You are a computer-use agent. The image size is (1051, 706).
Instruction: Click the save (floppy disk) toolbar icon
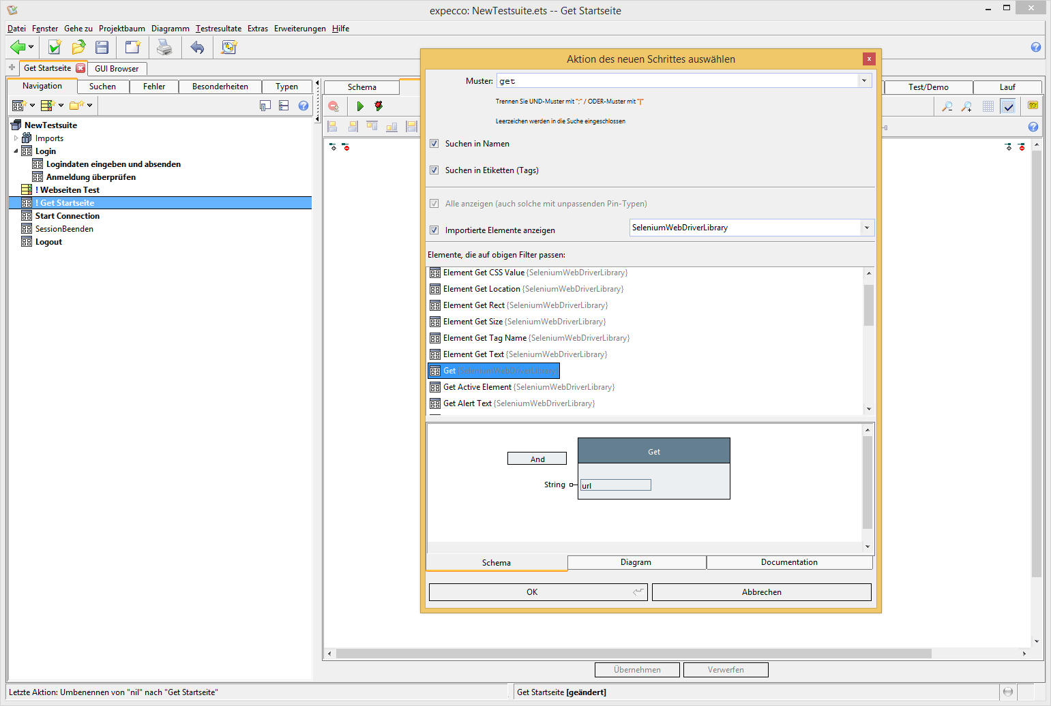pos(102,47)
